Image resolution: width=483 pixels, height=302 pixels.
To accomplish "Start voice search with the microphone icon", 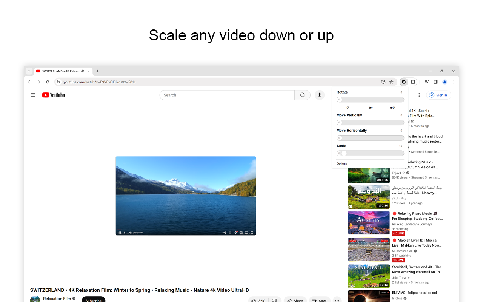I will tap(320, 95).
